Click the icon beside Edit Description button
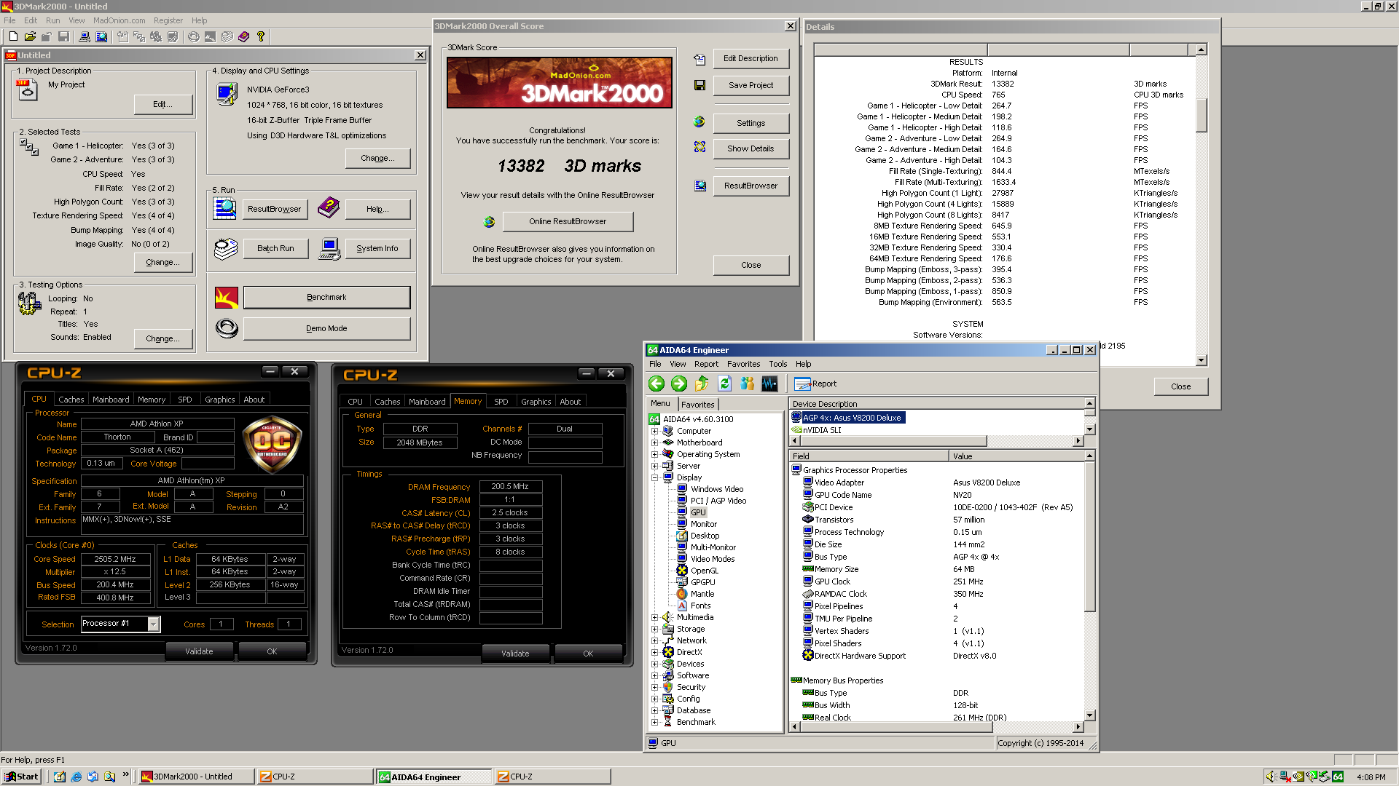The image size is (1399, 786). 699,59
